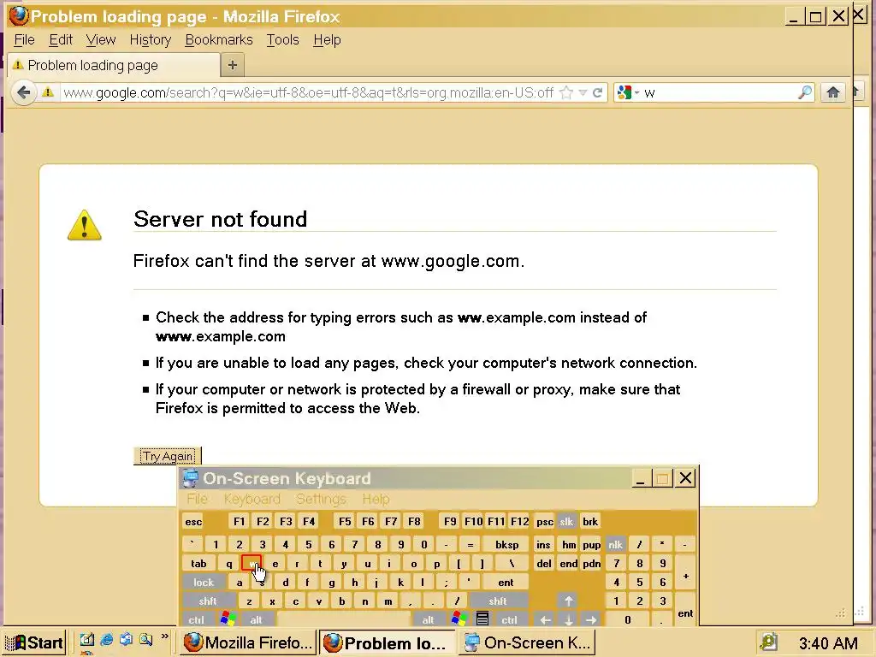Screen dimensions: 876x657
Task: Open the Edit menu in Firefox
Action: pos(61,39)
